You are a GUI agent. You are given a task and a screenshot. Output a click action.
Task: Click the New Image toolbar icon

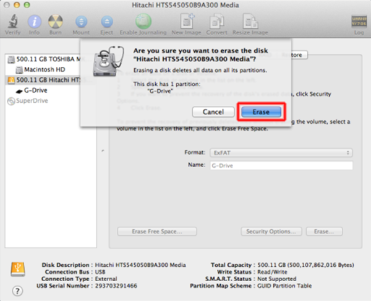(x=186, y=21)
